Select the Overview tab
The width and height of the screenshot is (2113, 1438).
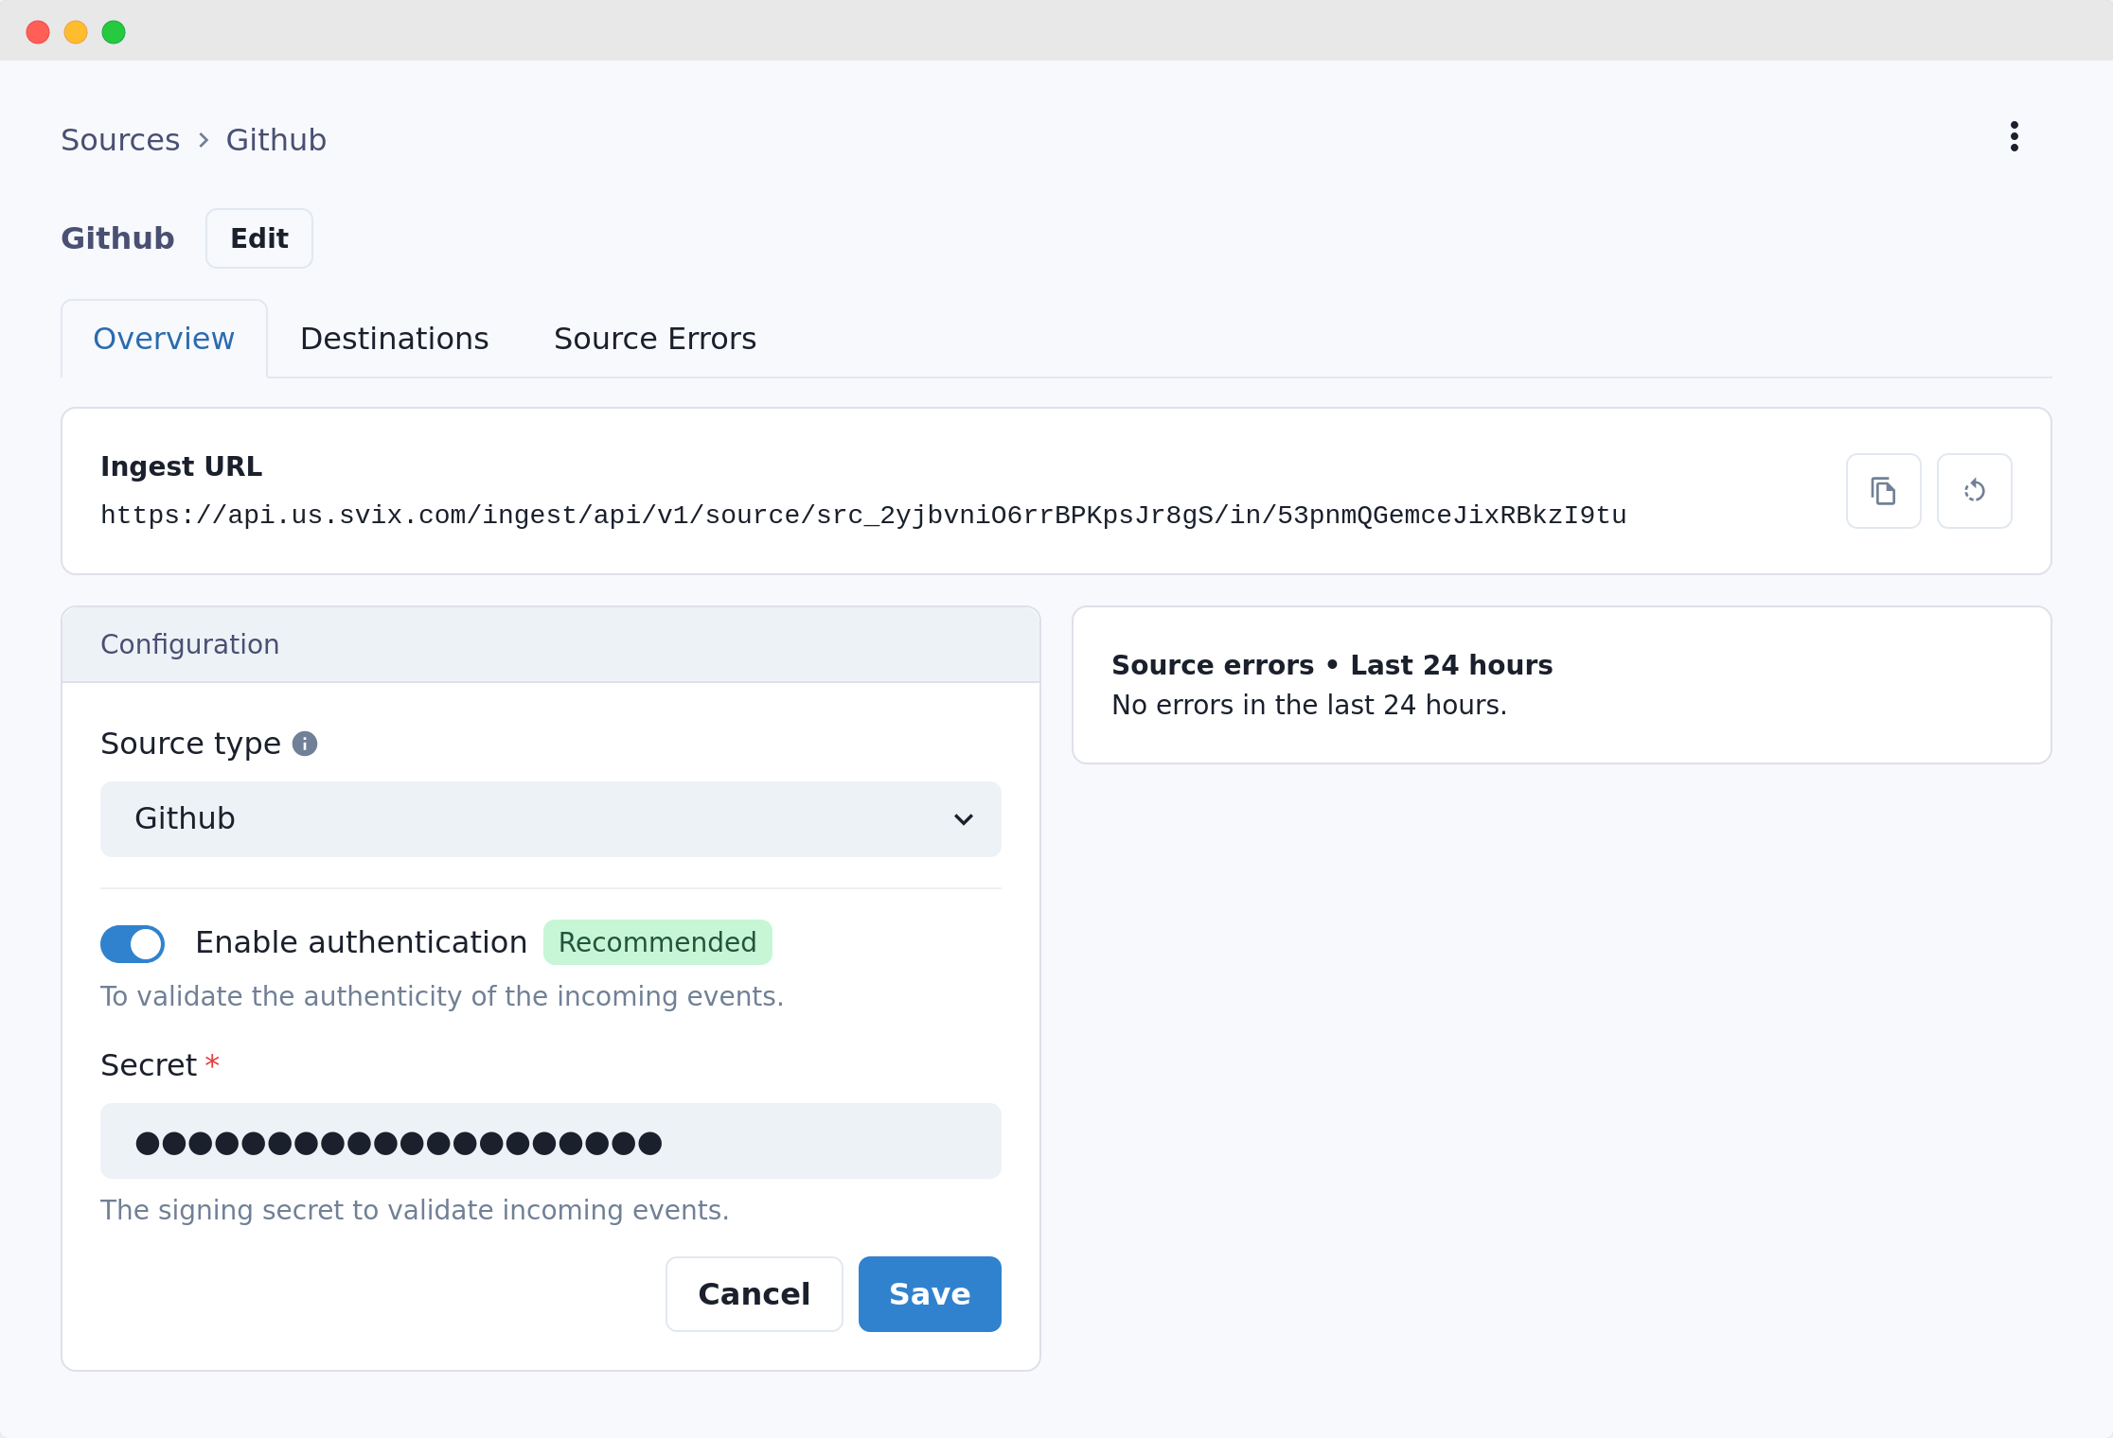click(164, 339)
